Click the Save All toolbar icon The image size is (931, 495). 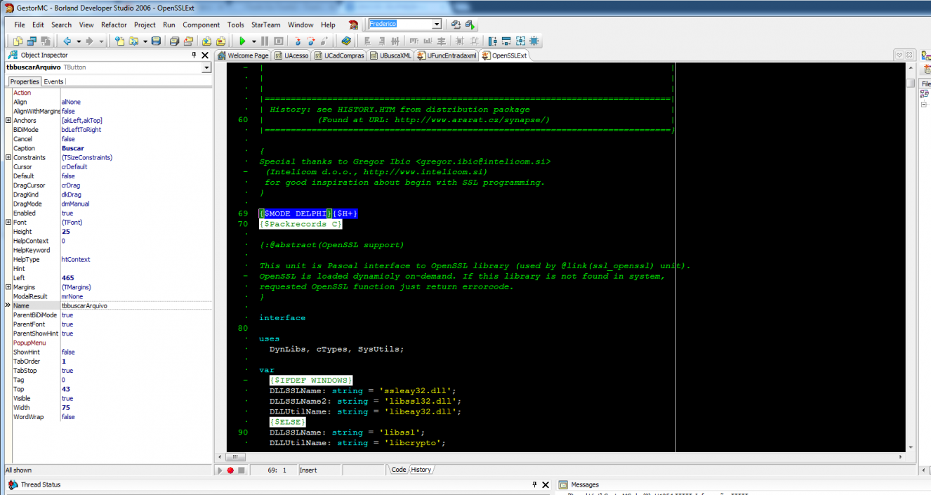(174, 41)
